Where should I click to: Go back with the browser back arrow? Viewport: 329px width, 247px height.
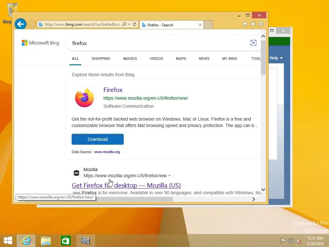[x=21, y=24]
